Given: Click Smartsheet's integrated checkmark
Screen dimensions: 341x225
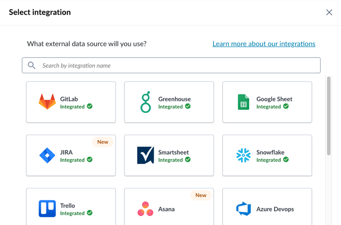Looking at the screenshot, I should 188,160.
